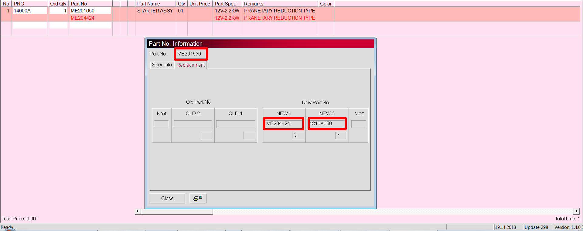Click the Ready status bar text
The image size is (583, 231).
(7, 227)
